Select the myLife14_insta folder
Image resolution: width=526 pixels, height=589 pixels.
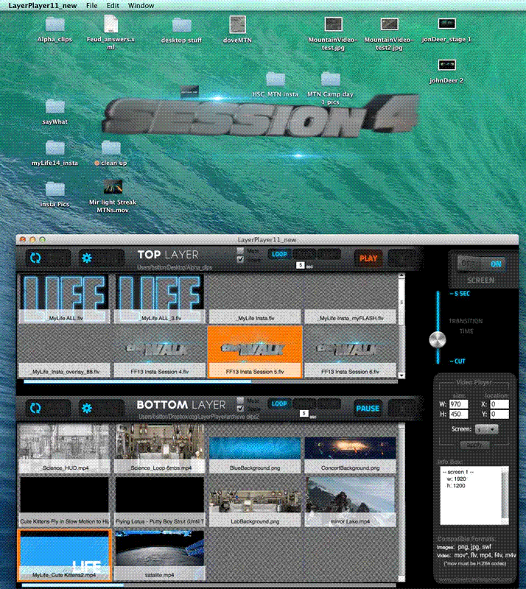click(x=55, y=148)
